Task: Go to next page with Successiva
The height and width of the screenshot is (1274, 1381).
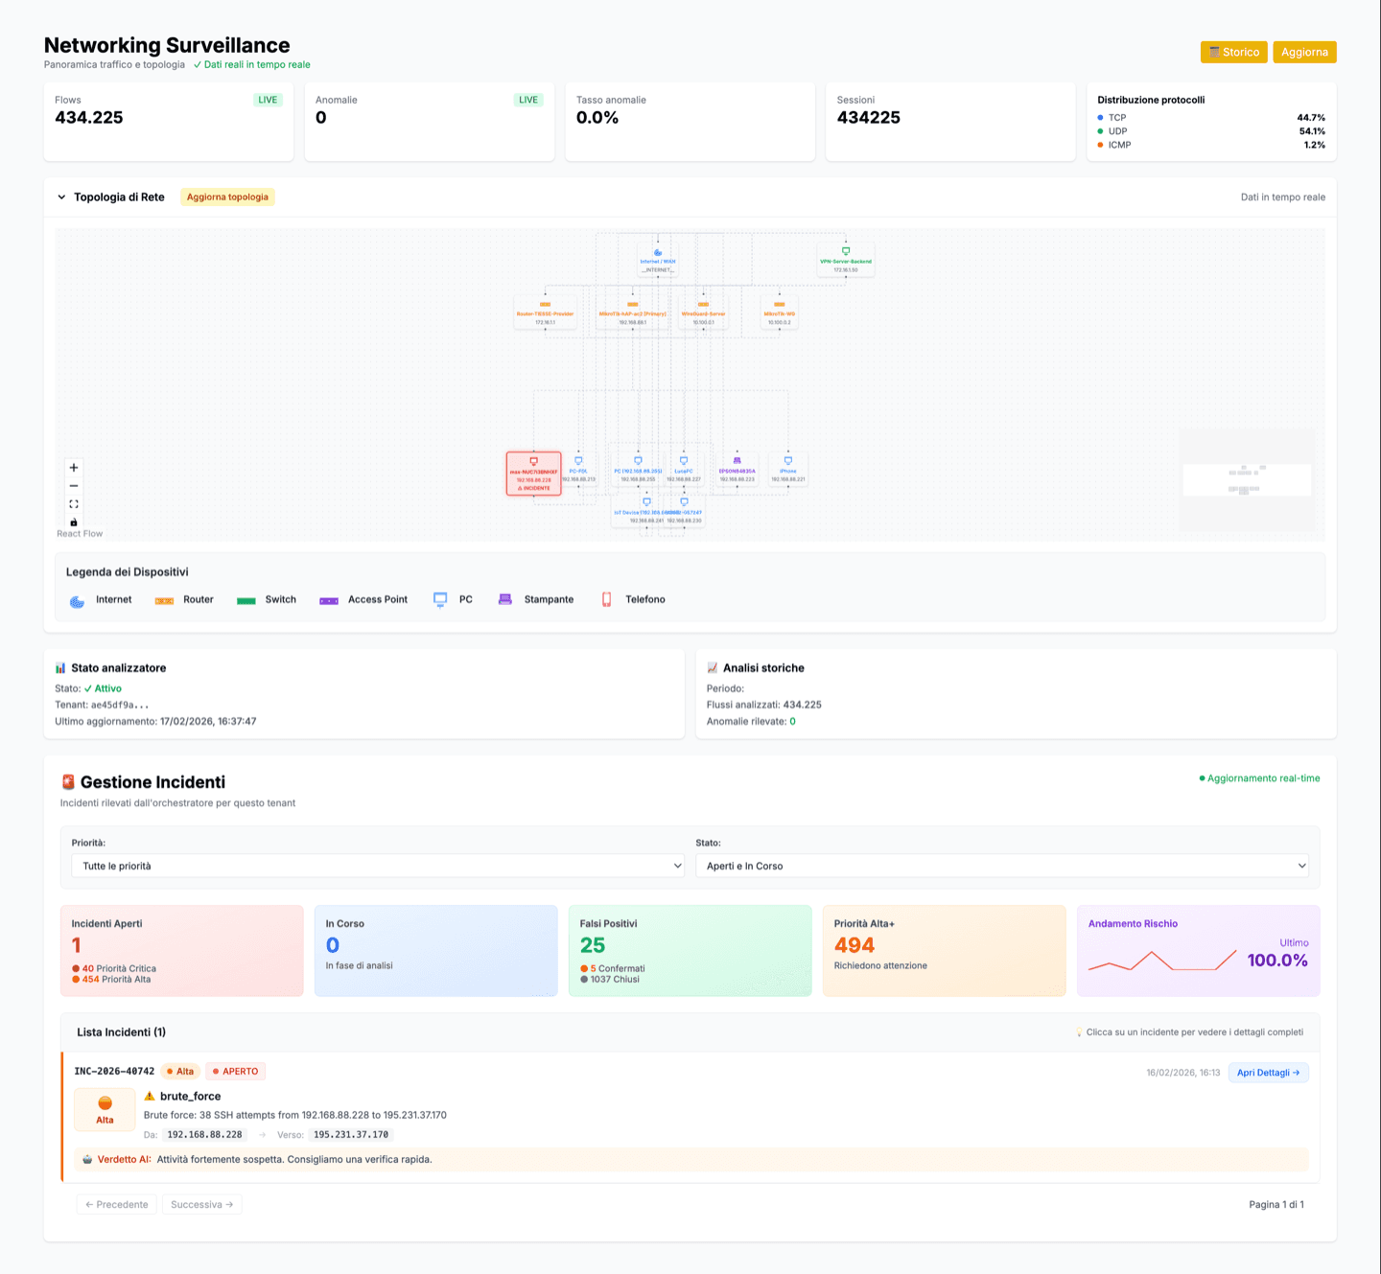Action: click(201, 1204)
